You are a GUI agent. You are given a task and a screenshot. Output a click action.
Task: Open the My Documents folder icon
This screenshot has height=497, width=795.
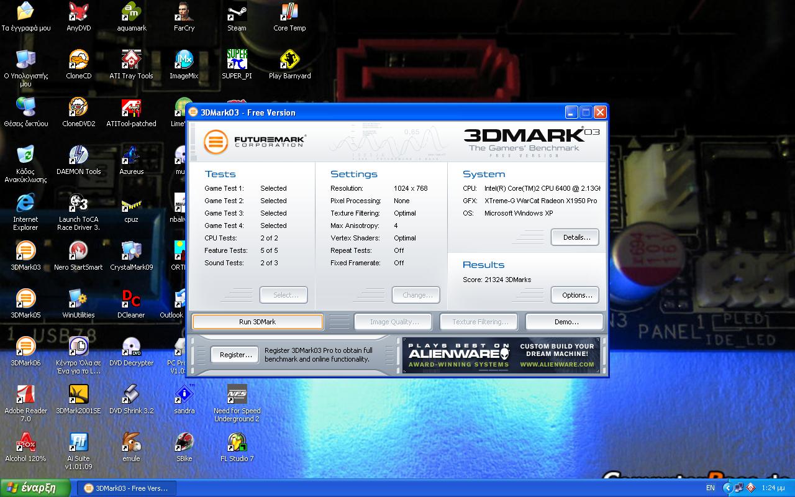pyautogui.click(x=25, y=17)
